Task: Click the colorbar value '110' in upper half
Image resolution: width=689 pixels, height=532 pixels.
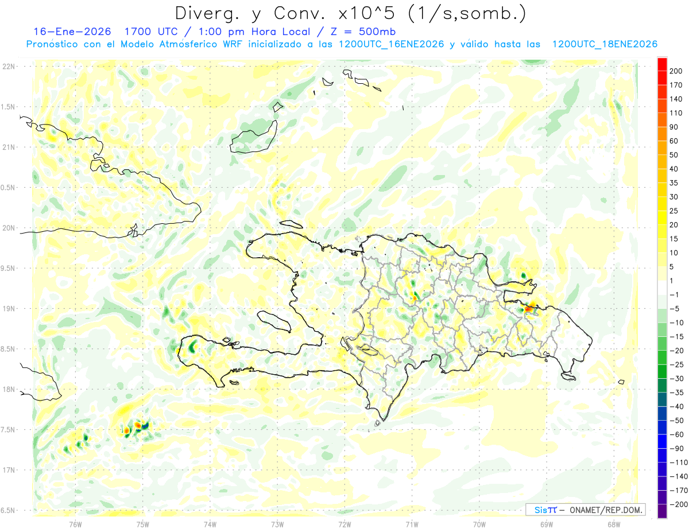Action: click(676, 113)
